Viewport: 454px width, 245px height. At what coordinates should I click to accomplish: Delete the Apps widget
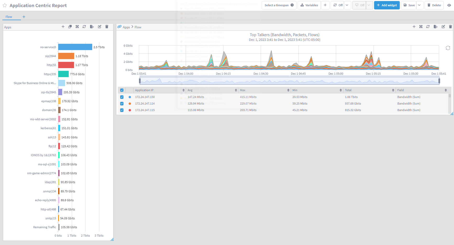(107, 27)
